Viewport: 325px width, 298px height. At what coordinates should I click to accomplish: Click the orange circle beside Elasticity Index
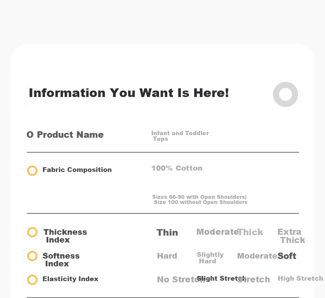(32, 280)
